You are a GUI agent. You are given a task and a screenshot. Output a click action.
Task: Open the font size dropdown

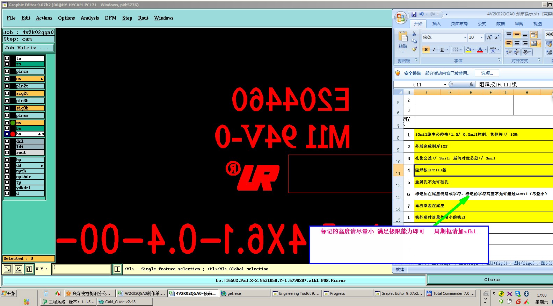coord(481,37)
